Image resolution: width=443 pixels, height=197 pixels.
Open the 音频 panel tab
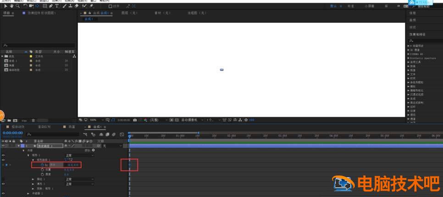(412, 20)
